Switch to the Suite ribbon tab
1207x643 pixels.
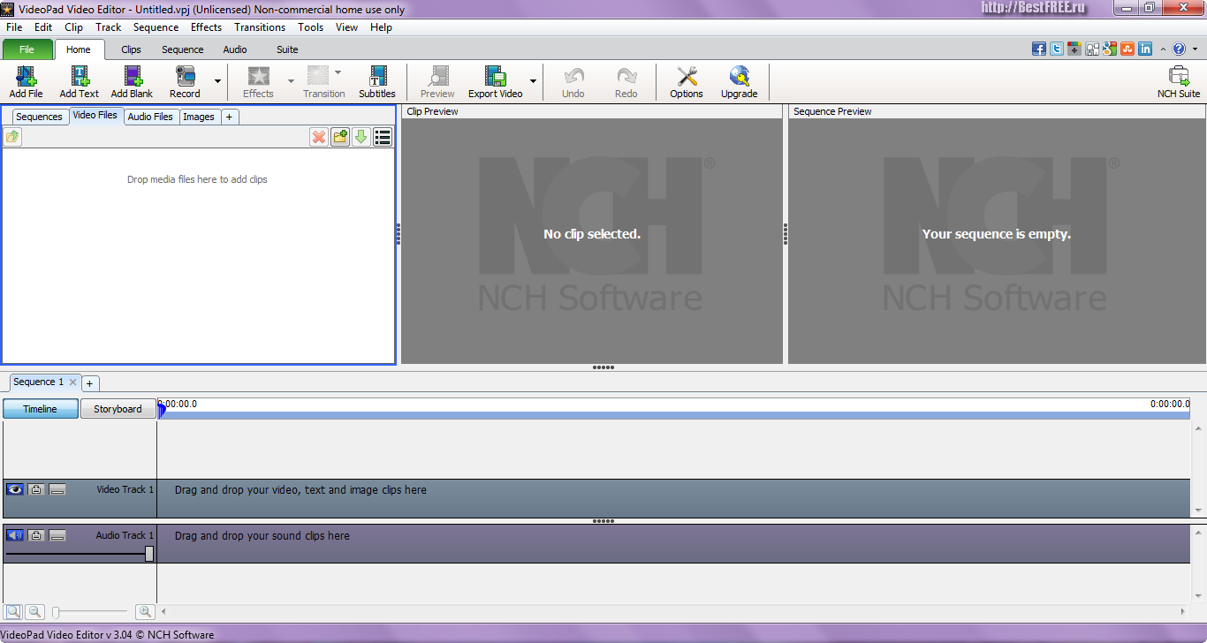(287, 49)
